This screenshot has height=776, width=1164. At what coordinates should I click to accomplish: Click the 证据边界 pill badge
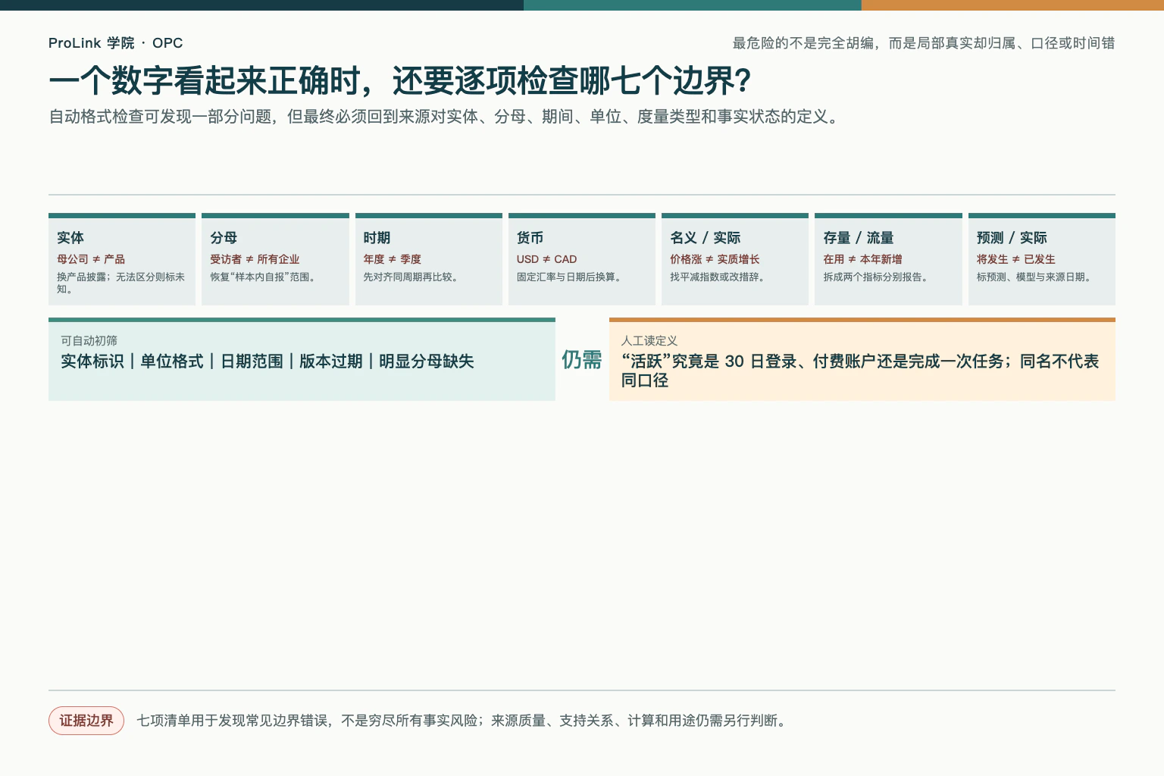click(86, 721)
